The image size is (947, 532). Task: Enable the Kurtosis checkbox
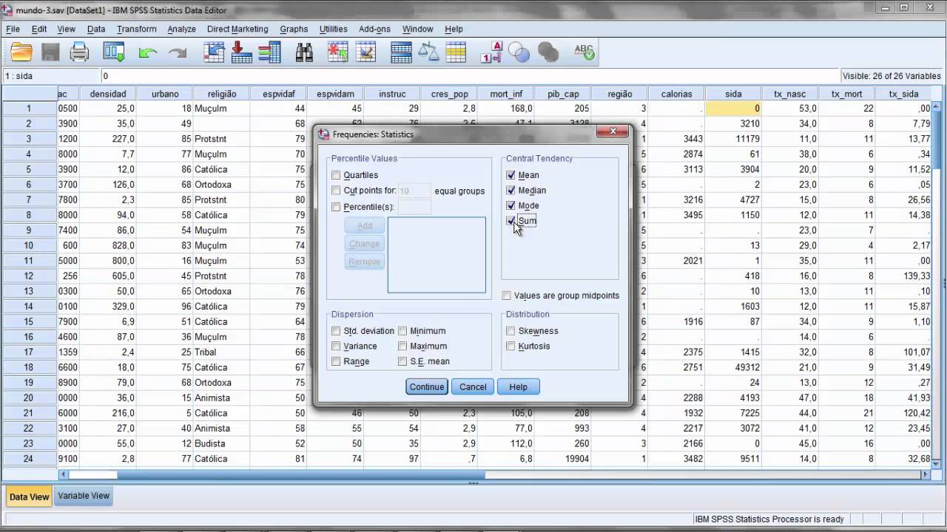[510, 346]
